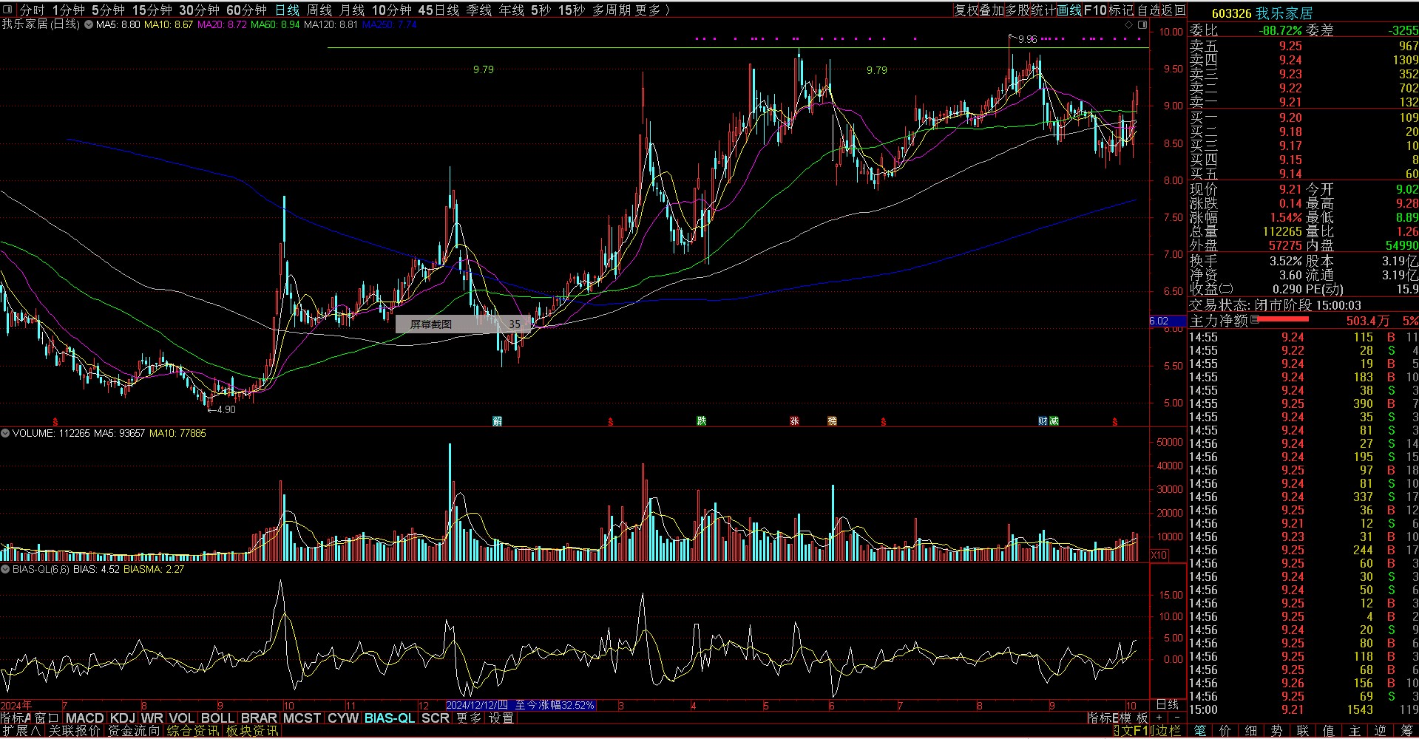Select the MACD indicator tab
The image size is (1419, 739).
click(x=84, y=718)
